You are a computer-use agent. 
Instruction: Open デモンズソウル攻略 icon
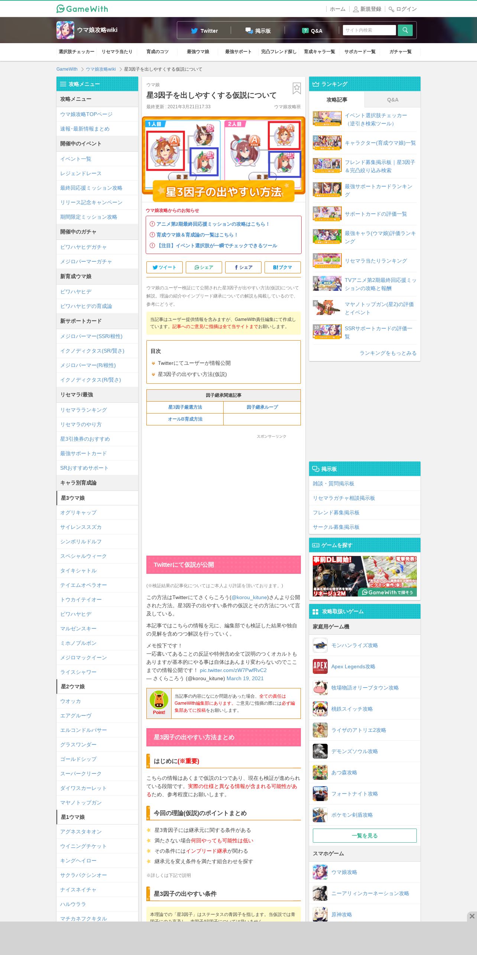pos(320,752)
